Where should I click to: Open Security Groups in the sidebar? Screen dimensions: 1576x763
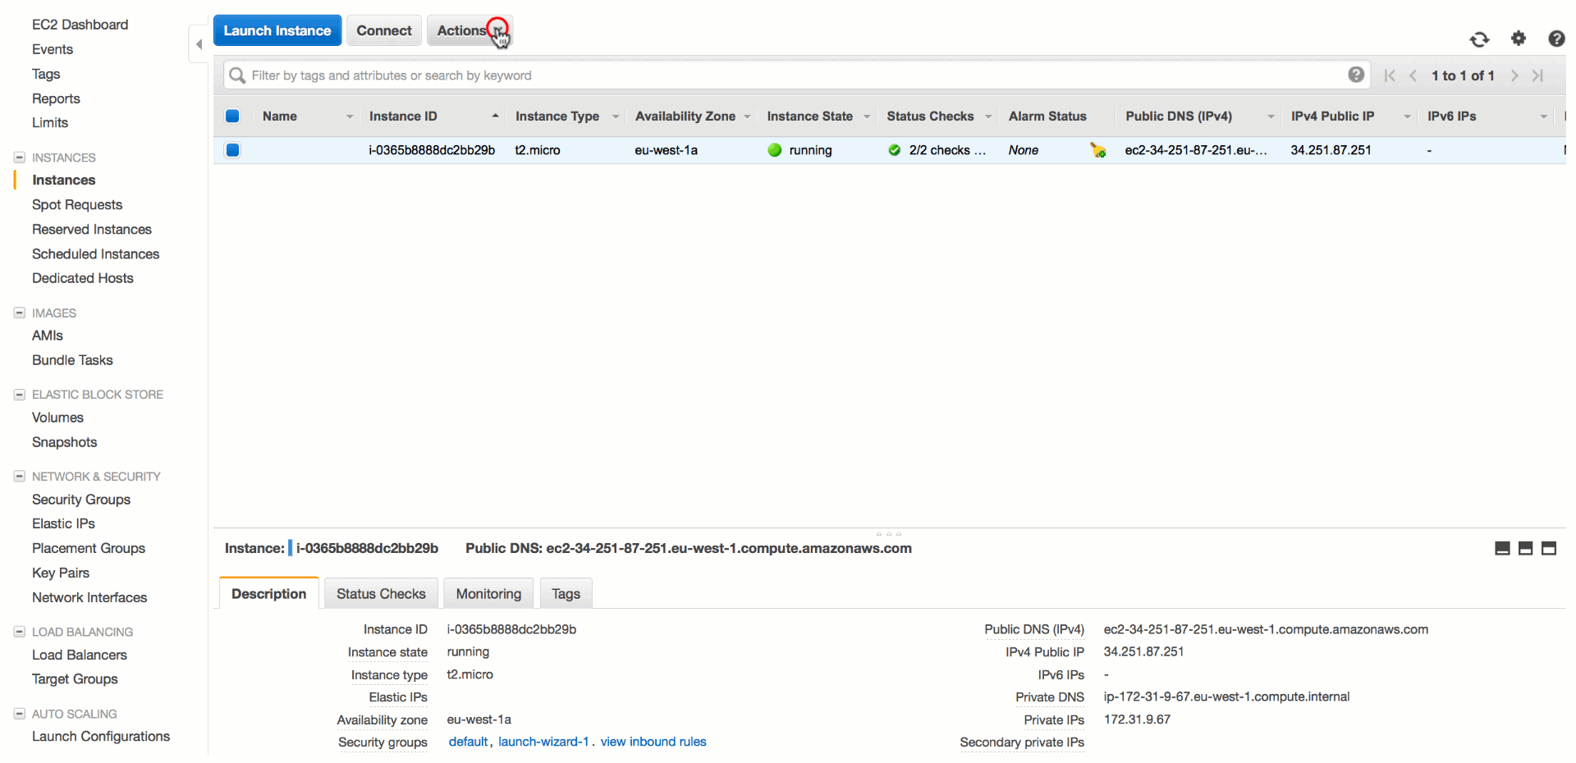click(81, 500)
